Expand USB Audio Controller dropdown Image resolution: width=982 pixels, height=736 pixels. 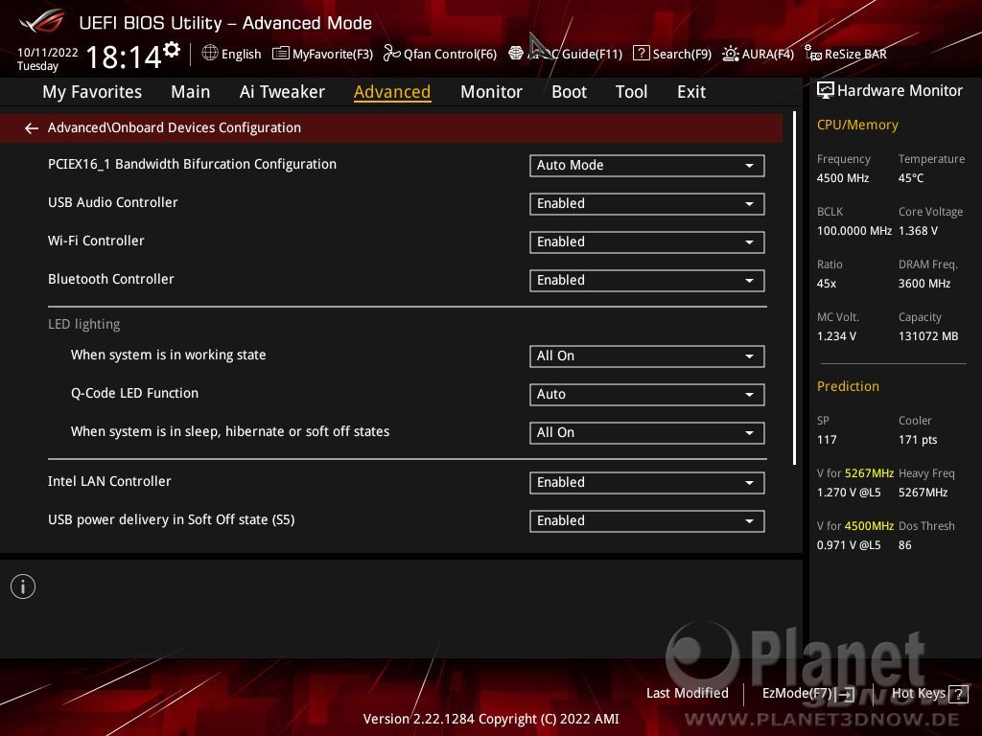pyautogui.click(x=647, y=204)
